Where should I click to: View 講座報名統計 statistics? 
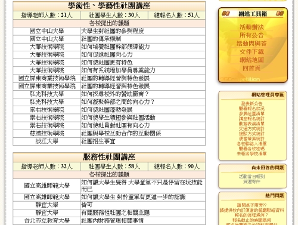coord(252,119)
